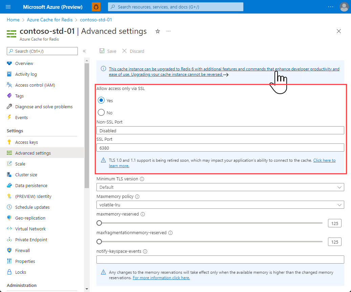Image resolution: width=351 pixels, height=292 pixels.
Task: Click the maxmemory-reserved info icon
Action: coord(142,214)
